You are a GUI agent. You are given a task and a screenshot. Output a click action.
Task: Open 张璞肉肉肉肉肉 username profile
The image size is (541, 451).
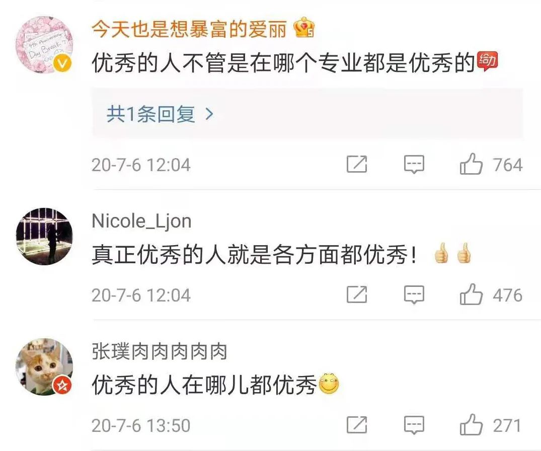pos(160,352)
